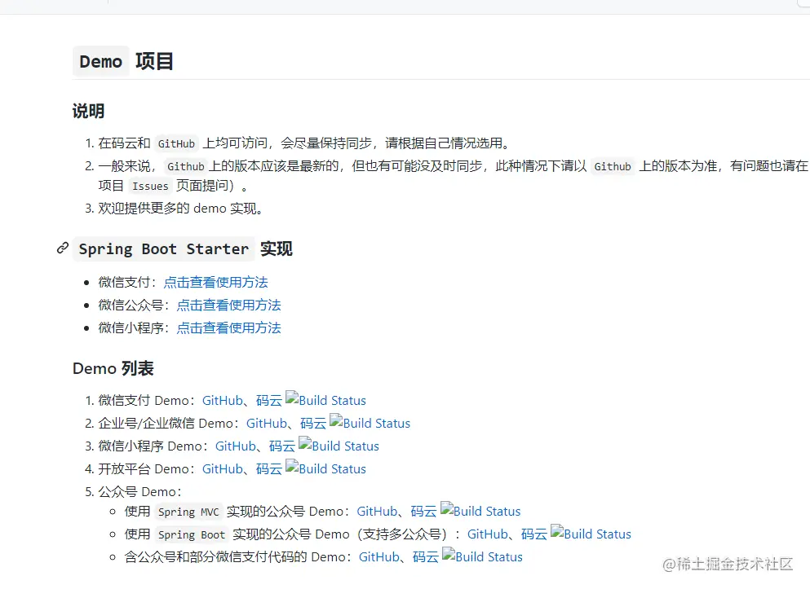
Task: Open 码云 link for 微信支付 Demo
Action: 269,401
